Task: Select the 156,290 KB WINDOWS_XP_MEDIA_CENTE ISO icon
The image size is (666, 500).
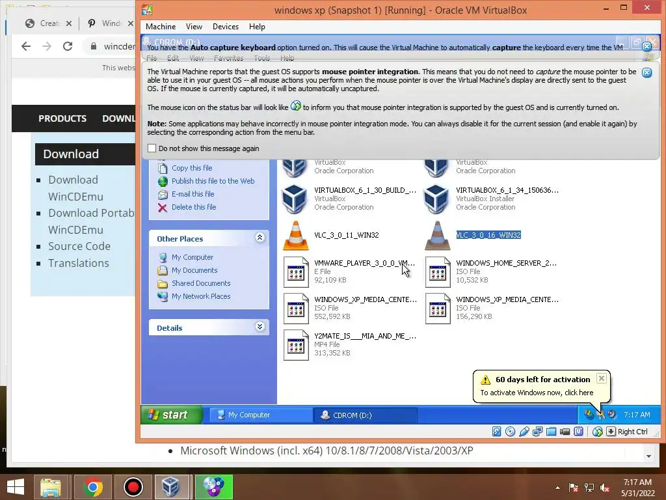Action: (x=438, y=309)
